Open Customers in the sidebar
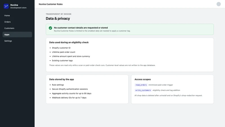The width and height of the screenshot is (225, 127). click(x=17, y=28)
